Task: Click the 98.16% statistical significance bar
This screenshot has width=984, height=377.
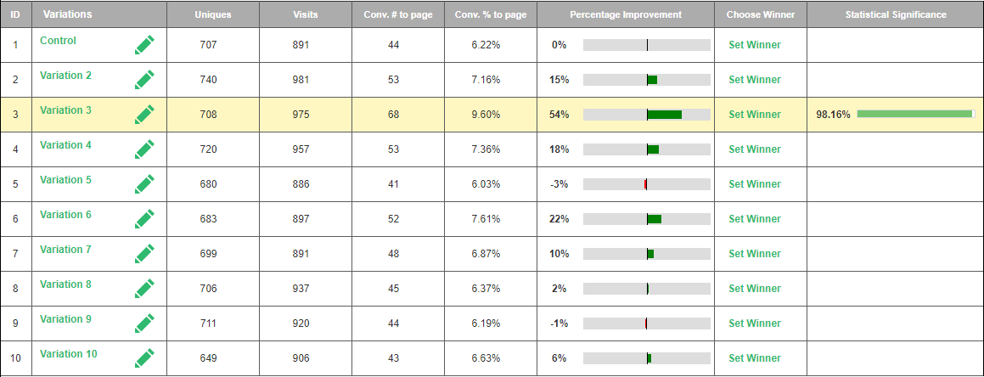Action: 914,114
